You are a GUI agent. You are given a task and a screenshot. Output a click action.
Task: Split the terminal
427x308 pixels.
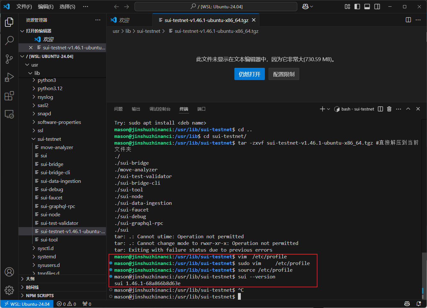pos(380,109)
